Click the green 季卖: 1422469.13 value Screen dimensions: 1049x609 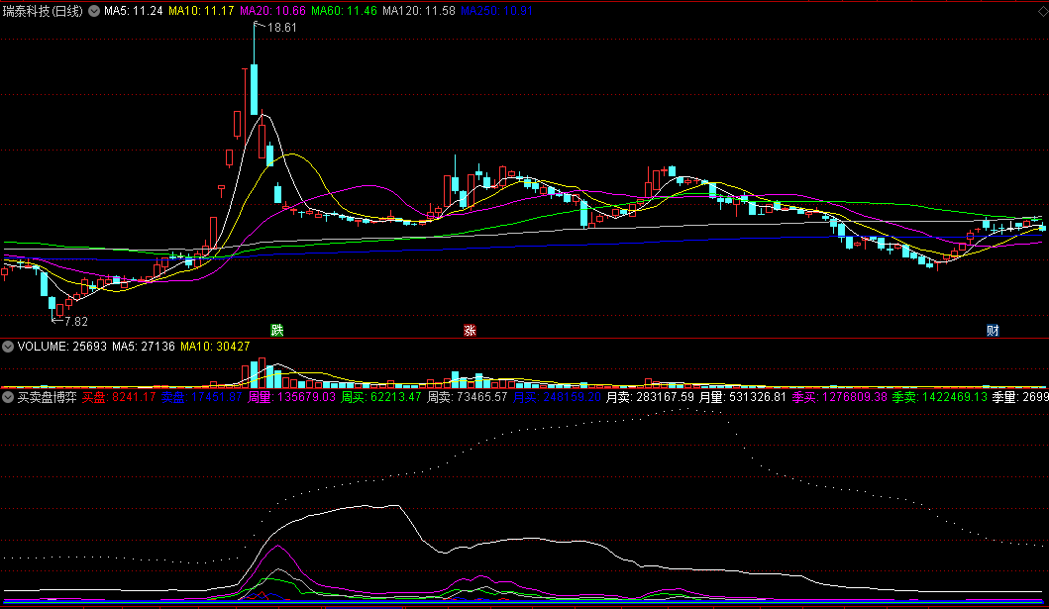click(939, 397)
